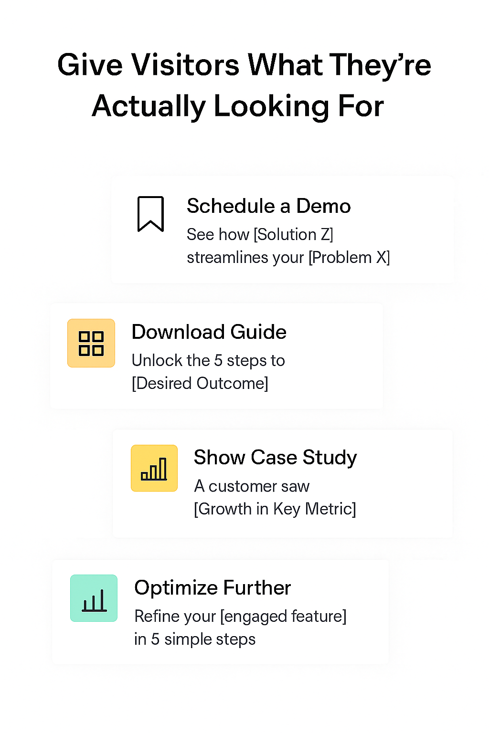Click the yellow grid icon for Download Guide

pyautogui.click(x=91, y=343)
